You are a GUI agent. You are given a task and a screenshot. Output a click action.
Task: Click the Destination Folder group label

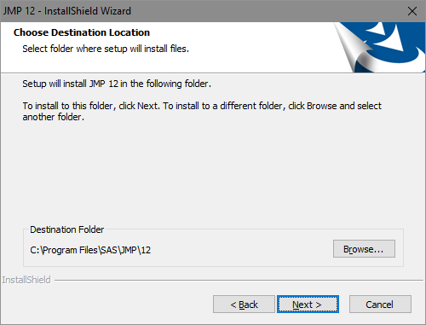pos(67,229)
